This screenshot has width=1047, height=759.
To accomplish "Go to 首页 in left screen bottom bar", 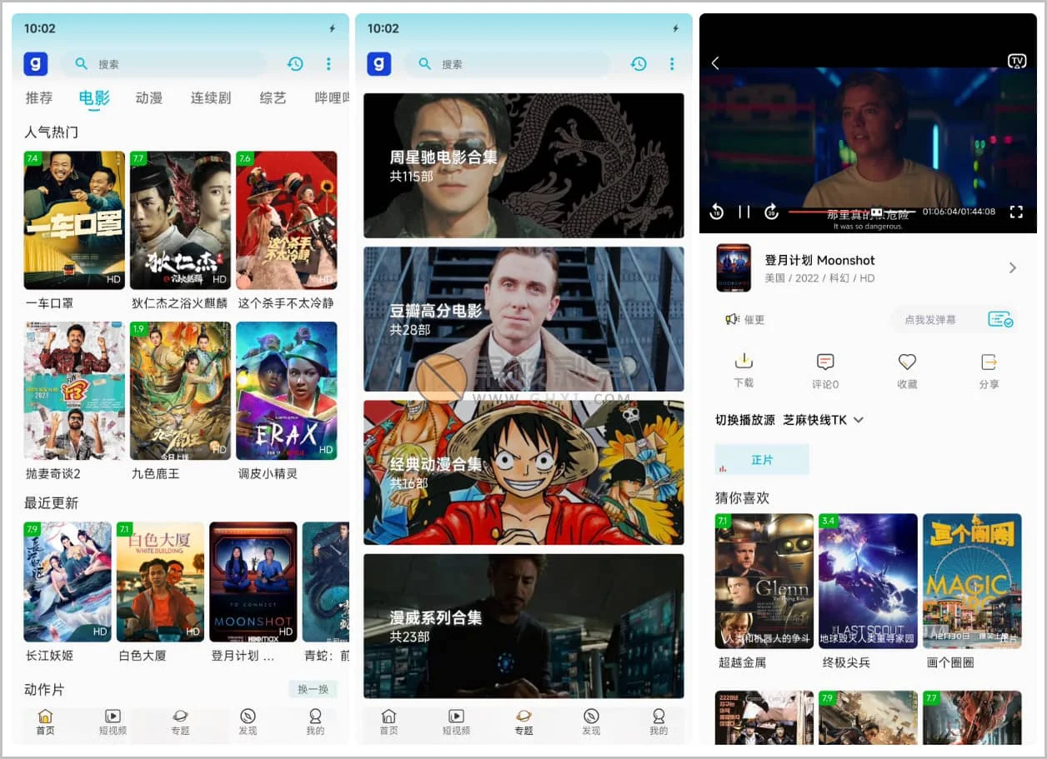I will pyautogui.click(x=45, y=722).
